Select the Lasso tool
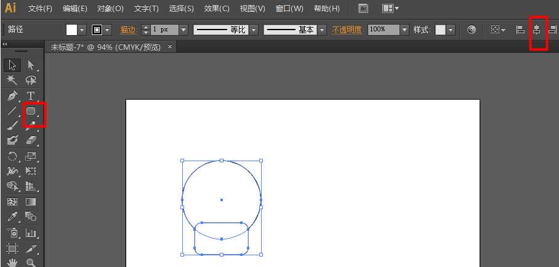The height and width of the screenshot is (267, 559). click(x=31, y=80)
